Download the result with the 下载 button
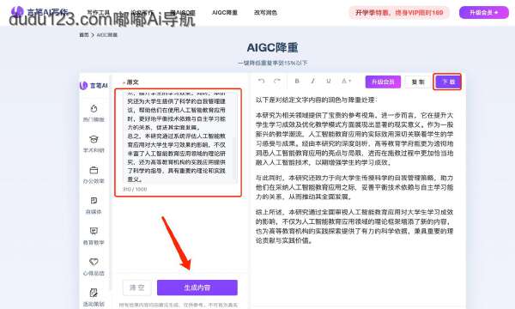This screenshot has width=515, height=309. pos(448,82)
